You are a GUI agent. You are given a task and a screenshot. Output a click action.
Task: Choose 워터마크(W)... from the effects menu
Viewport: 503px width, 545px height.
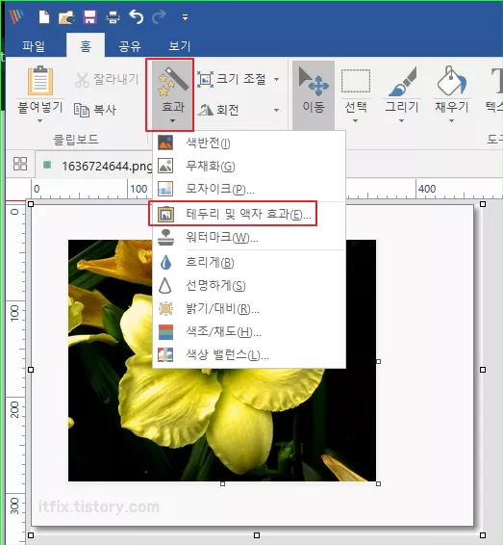(249, 237)
